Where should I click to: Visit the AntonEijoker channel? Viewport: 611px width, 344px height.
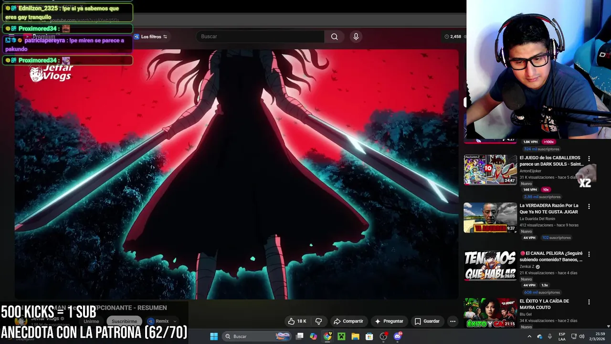530,171
